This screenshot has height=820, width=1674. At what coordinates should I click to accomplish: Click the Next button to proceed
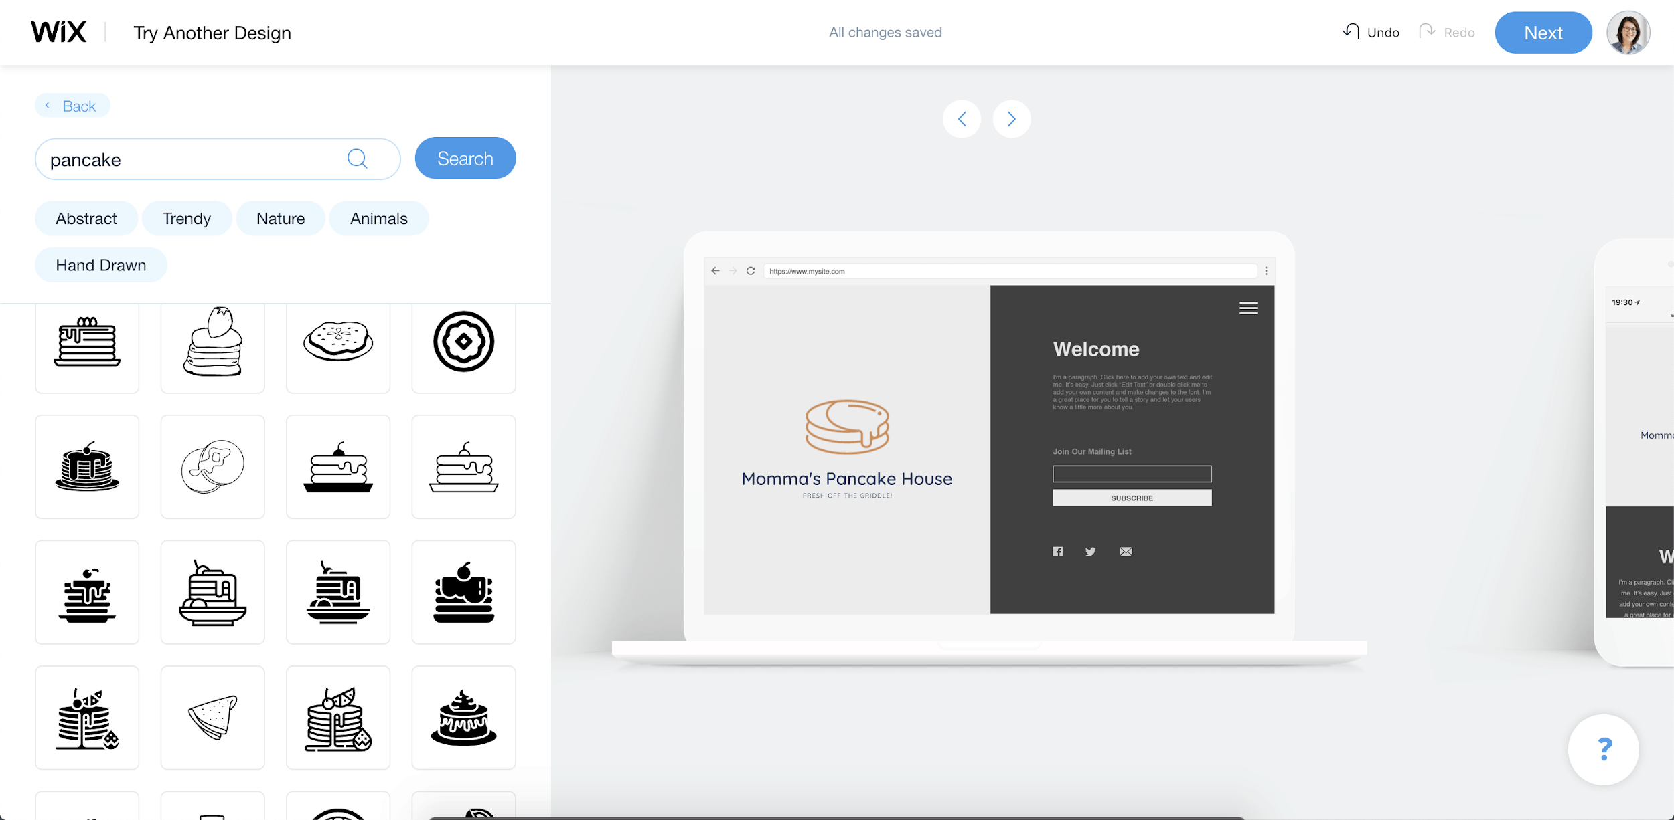click(1543, 32)
